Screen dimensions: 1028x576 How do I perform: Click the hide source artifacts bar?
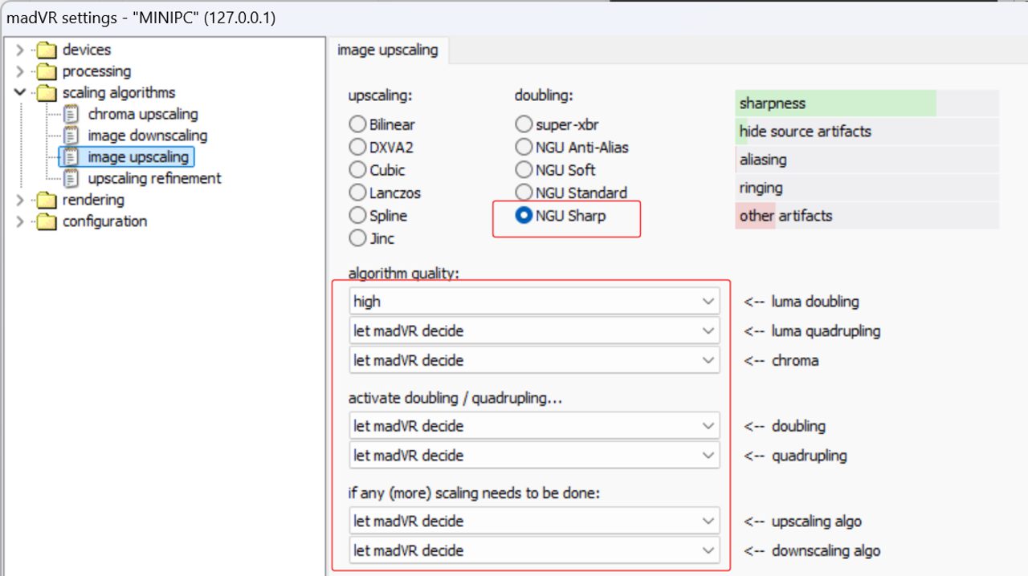pos(867,132)
